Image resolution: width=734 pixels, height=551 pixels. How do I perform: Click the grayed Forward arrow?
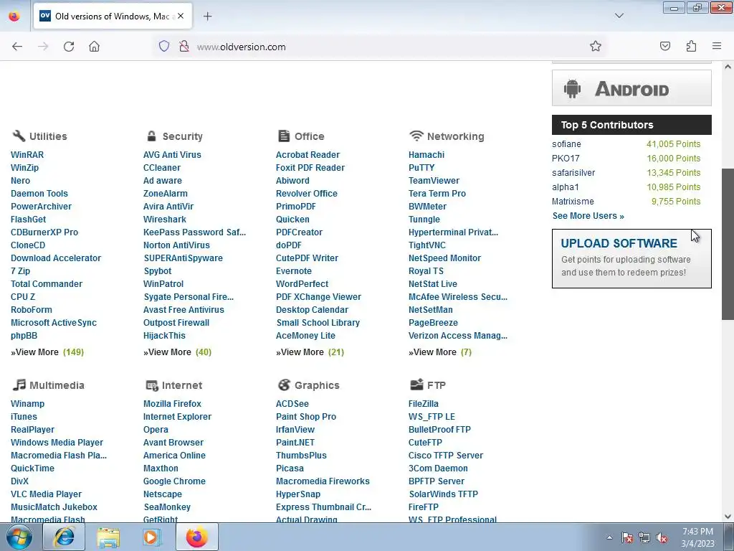pyautogui.click(x=43, y=47)
